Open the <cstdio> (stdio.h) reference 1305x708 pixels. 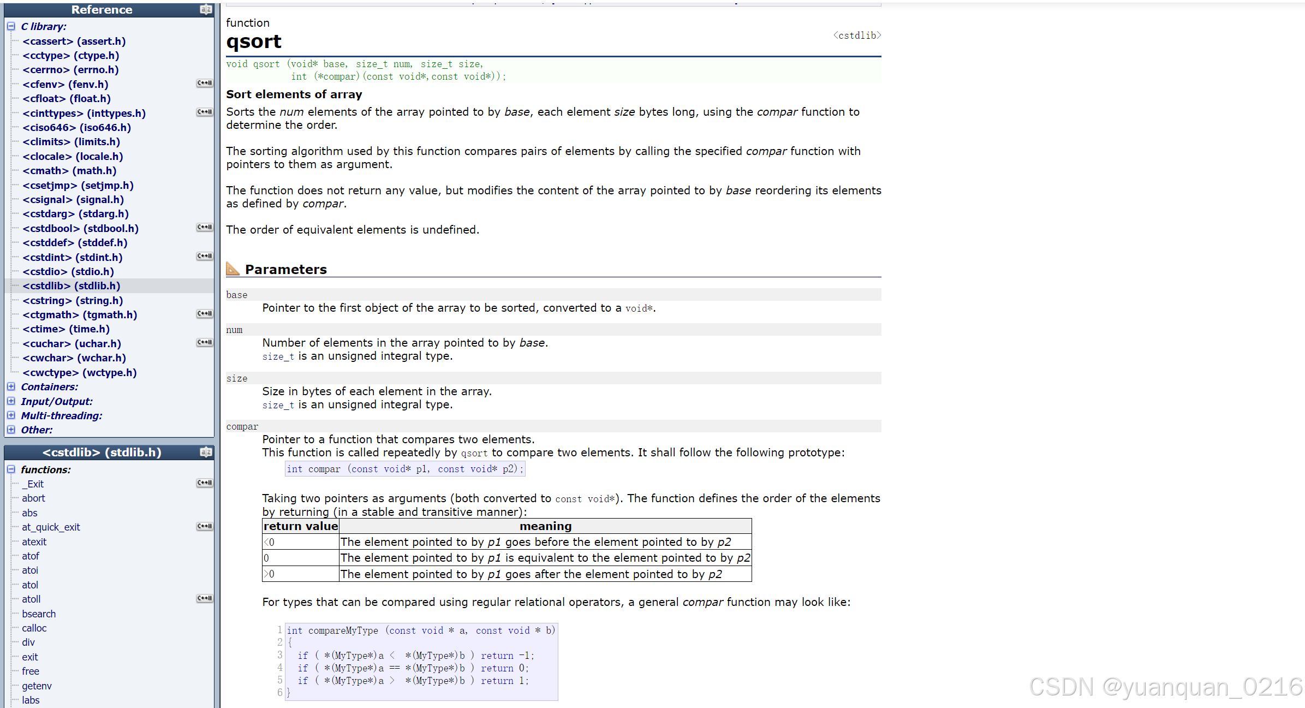tap(68, 271)
